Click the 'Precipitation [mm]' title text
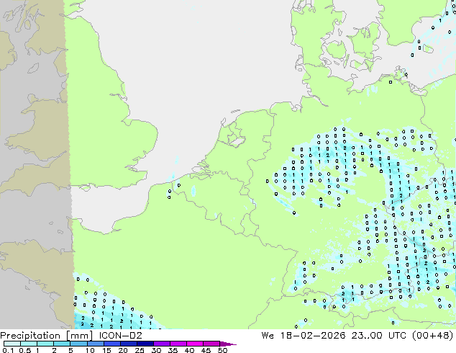The height and width of the screenshot is (353, 456). point(47,336)
